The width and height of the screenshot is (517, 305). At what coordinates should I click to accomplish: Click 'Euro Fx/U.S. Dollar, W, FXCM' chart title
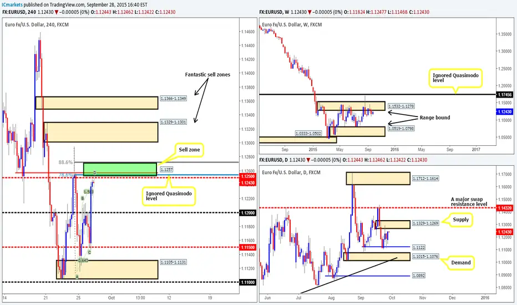(x=292, y=25)
